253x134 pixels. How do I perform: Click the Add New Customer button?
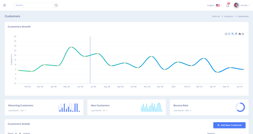[229, 125]
